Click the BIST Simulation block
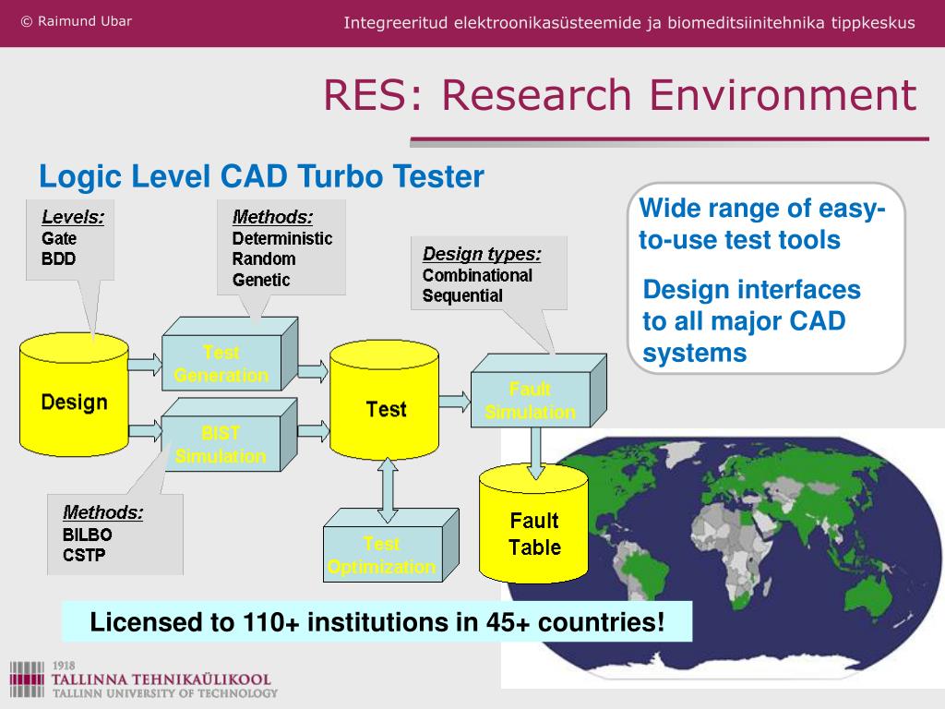Image resolution: width=945 pixels, height=709 pixels. [221, 444]
